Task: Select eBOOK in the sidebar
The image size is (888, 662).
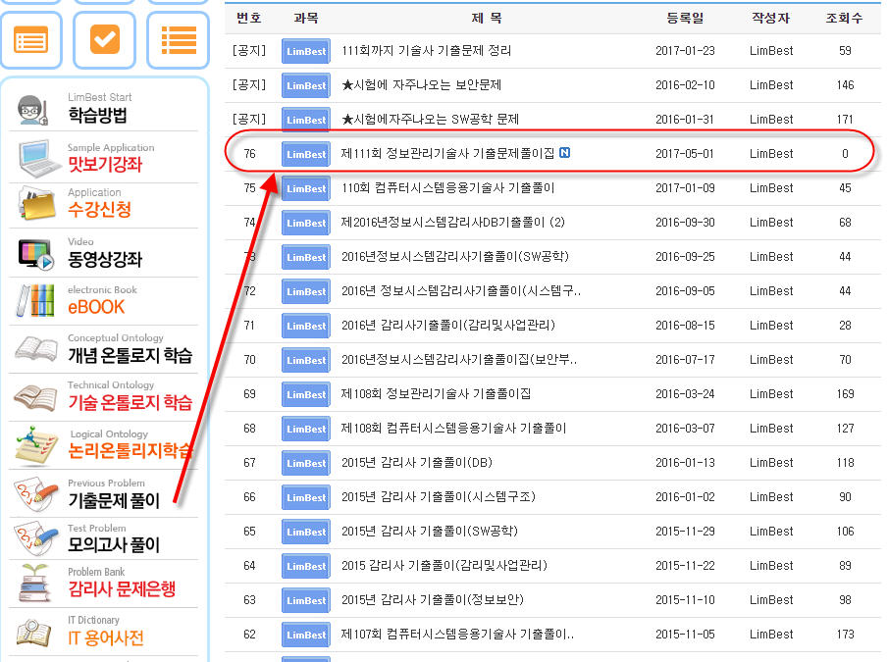Action: click(96, 307)
